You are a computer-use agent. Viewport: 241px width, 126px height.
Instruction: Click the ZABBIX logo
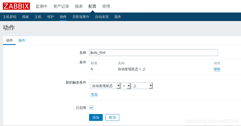(x=16, y=6)
